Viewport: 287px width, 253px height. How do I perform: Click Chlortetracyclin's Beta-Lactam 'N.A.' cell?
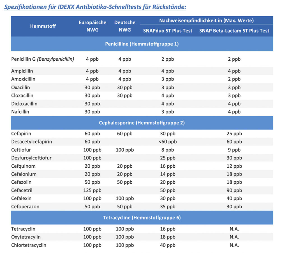[x=234, y=245]
